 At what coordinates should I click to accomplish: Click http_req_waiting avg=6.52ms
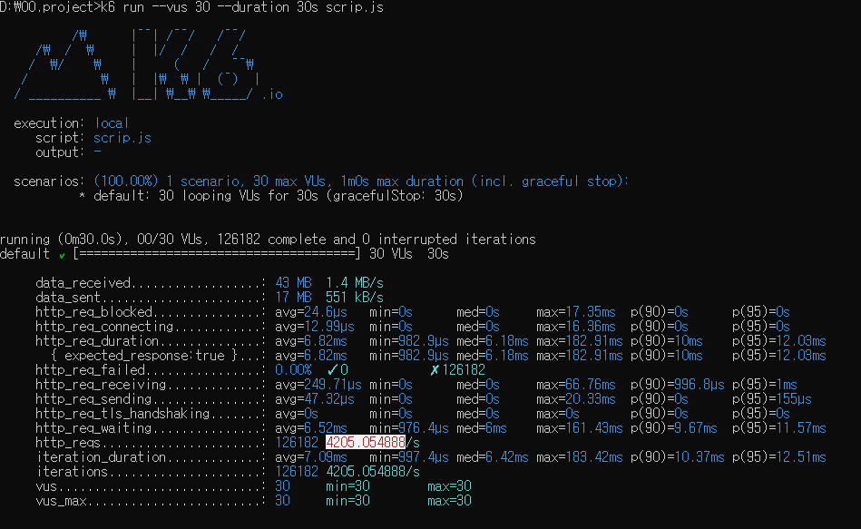click(x=311, y=428)
